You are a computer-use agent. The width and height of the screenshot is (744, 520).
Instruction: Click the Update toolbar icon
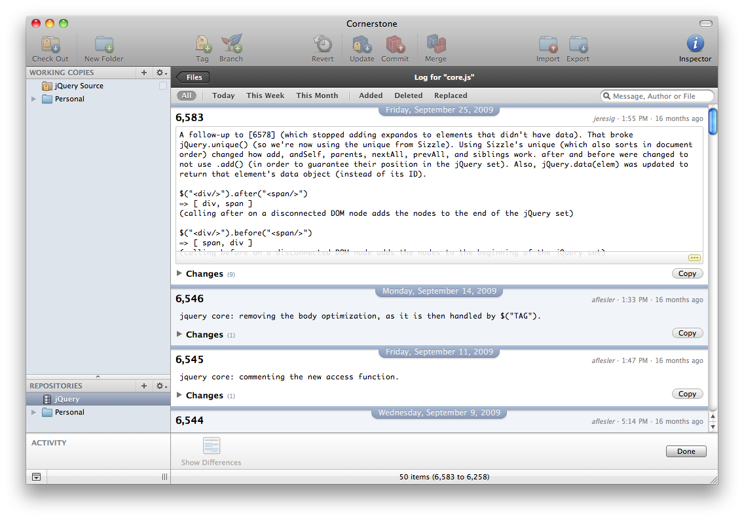[x=362, y=44]
